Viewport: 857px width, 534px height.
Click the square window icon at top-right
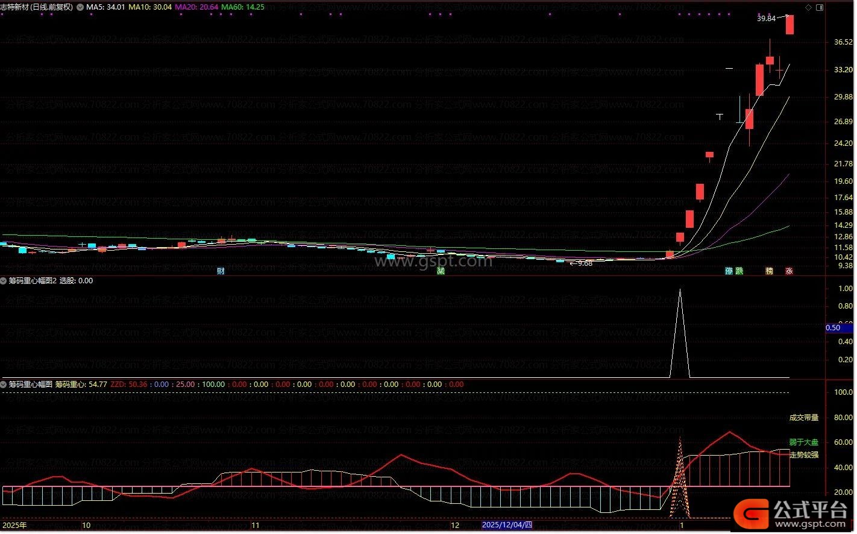point(820,7)
